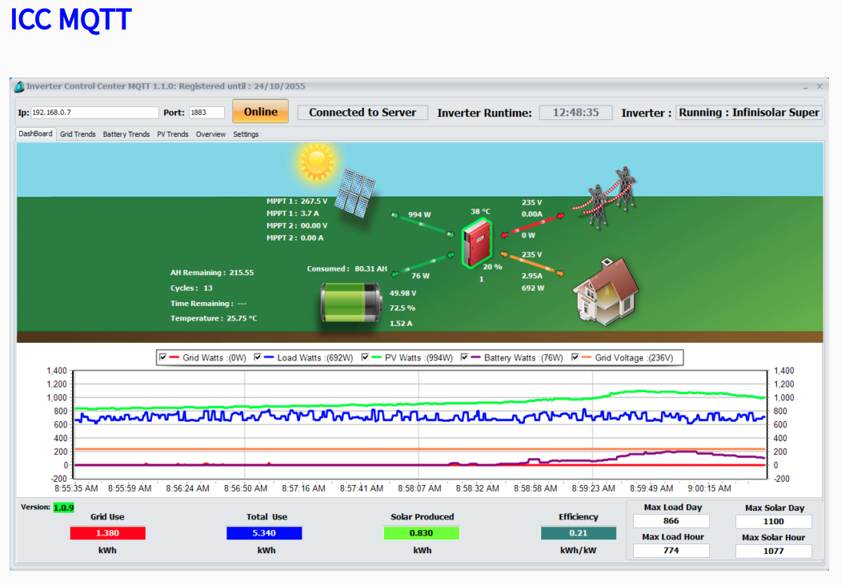Viewport: 841px width, 585px height.
Task: Hide the Grid Voltage trace
Action: pos(575,357)
